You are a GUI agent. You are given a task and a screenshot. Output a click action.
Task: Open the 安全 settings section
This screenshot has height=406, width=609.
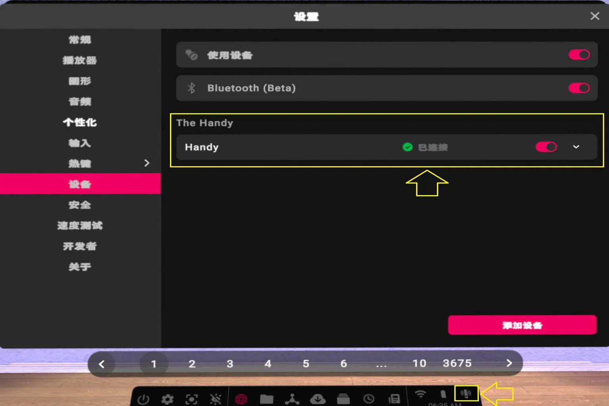click(x=80, y=205)
